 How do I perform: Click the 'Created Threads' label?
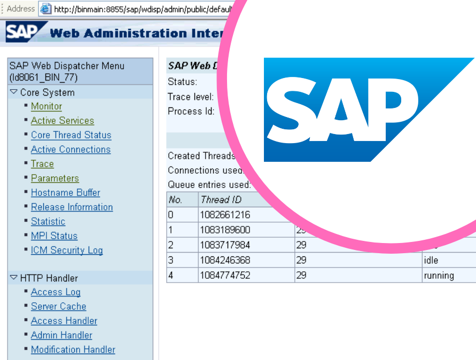tap(202, 156)
